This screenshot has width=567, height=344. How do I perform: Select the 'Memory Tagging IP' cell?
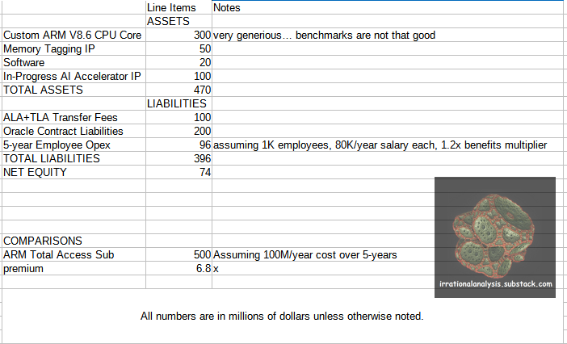(x=73, y=48)
